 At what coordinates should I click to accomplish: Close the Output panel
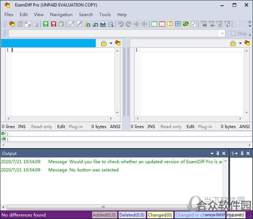tap(224, 153)
